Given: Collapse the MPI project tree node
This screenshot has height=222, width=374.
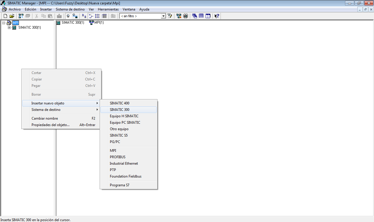Looking at the screenshot, I should (x=4, y=23).
